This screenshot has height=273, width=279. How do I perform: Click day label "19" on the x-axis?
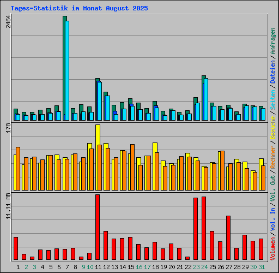[163, 267]
